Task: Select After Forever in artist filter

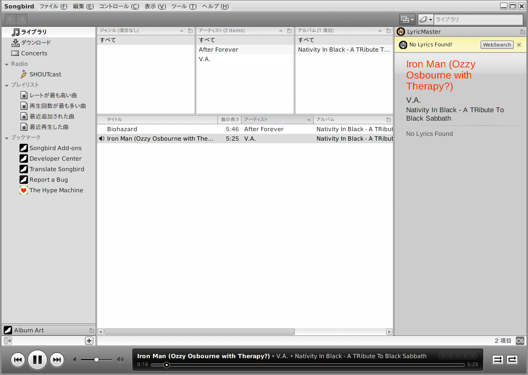Action: click(x=245, y=50)
